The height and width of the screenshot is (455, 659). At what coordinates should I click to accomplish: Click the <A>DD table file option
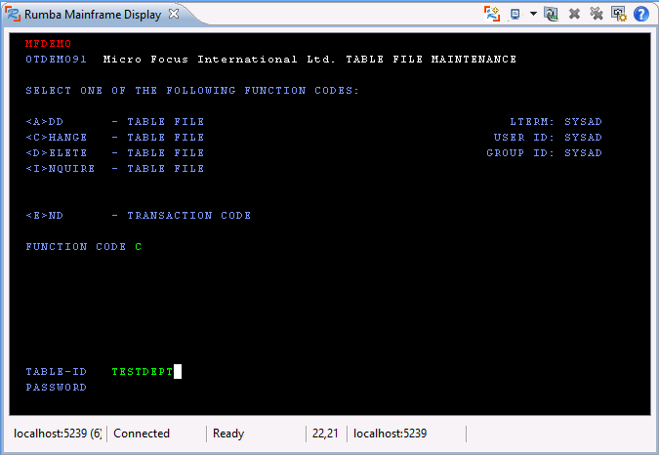point(115,122)
